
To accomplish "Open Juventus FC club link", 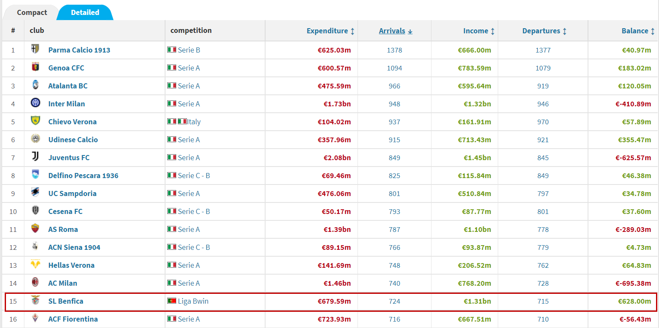I will tap(69, 158).
